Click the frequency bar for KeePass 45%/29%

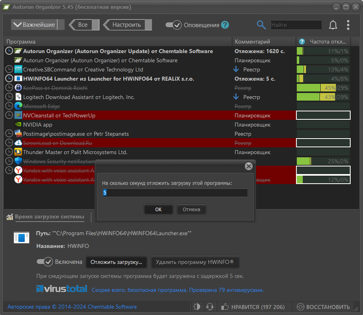pos(323,87)
